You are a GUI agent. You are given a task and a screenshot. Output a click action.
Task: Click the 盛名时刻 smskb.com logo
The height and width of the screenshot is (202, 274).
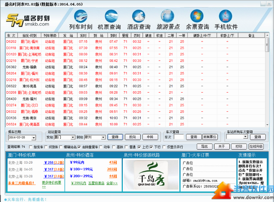28,21
